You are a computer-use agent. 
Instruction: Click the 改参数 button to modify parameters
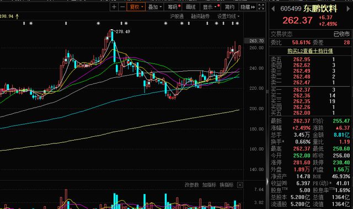point(191,185)
